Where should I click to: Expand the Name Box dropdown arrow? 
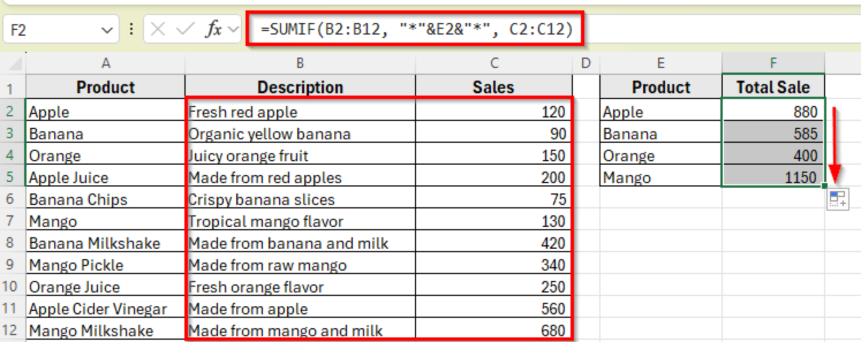107,30
